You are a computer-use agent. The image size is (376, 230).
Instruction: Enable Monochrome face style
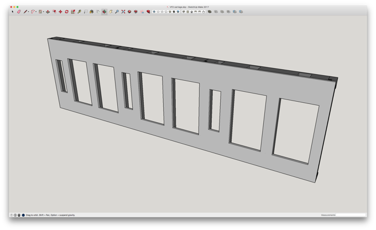click(x=178, y=12)
